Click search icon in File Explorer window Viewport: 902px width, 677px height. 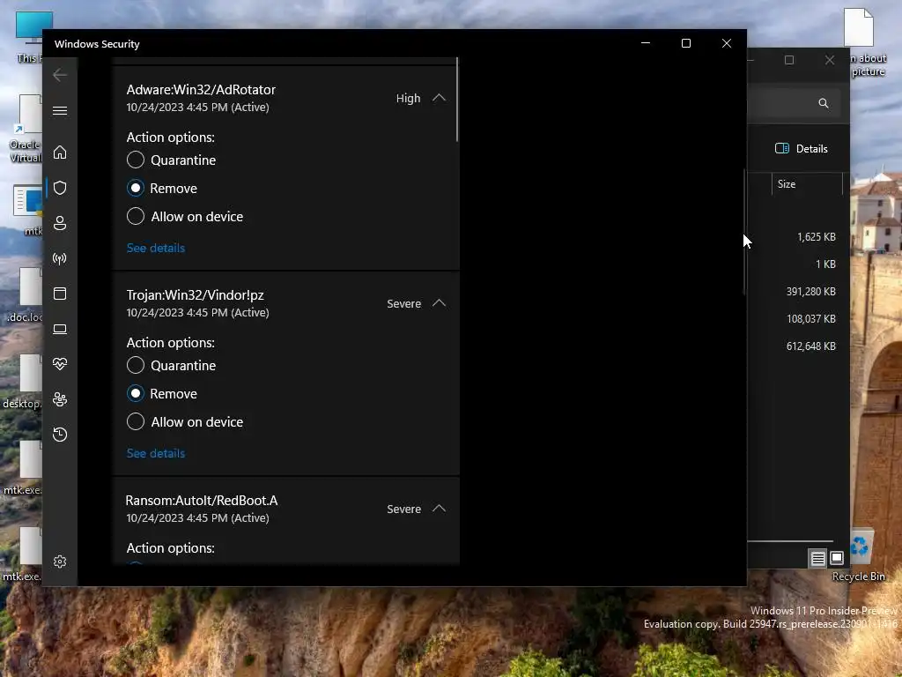pos(824,103)
